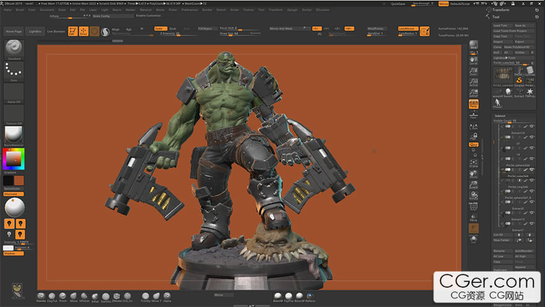Enable Zadd sculpt mode

click(160, 29)
